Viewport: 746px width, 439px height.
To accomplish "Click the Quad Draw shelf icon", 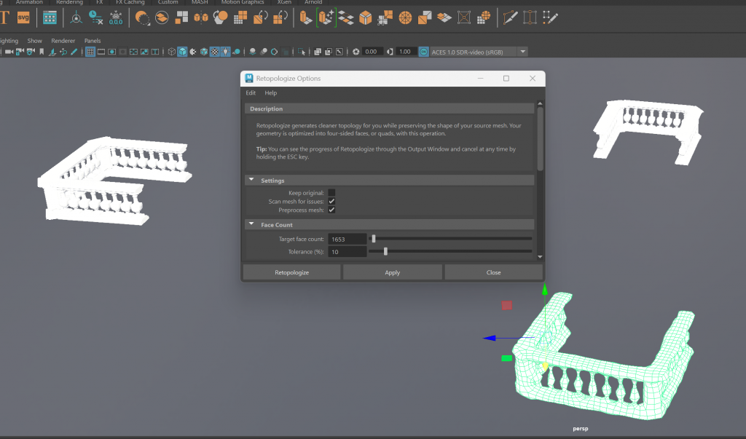I will (x=551, y=17).
